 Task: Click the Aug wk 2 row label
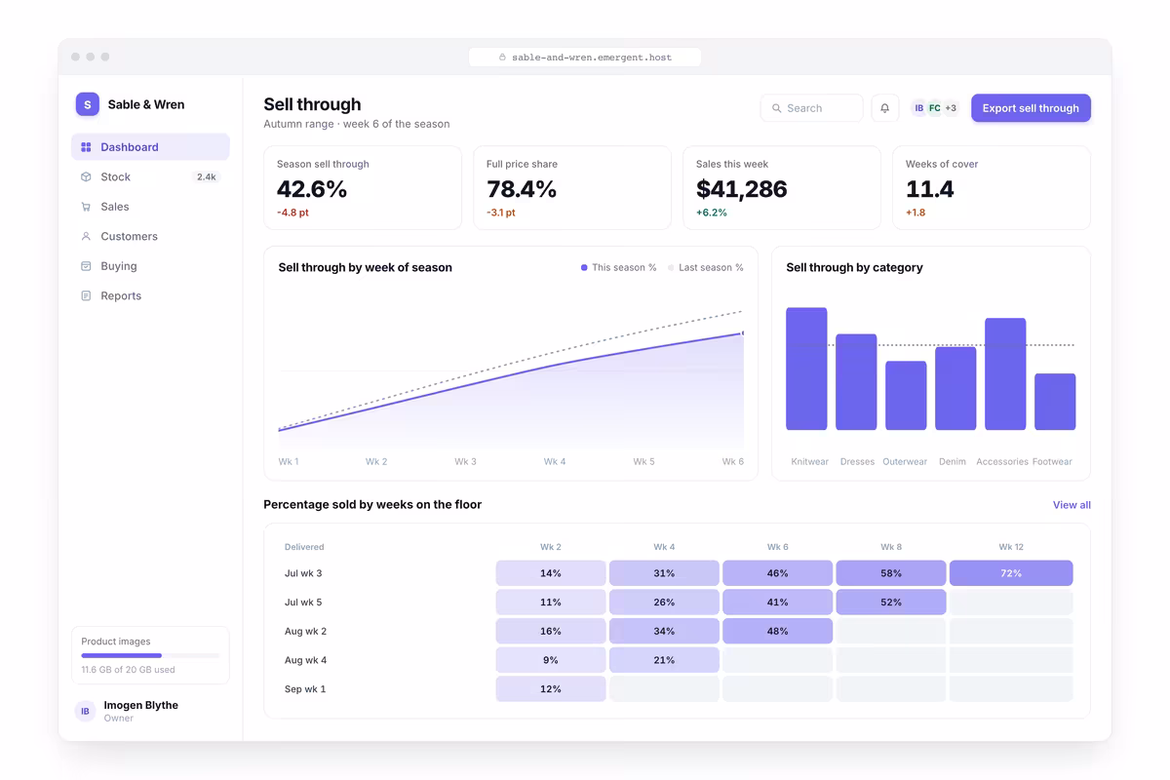[305, 632]
